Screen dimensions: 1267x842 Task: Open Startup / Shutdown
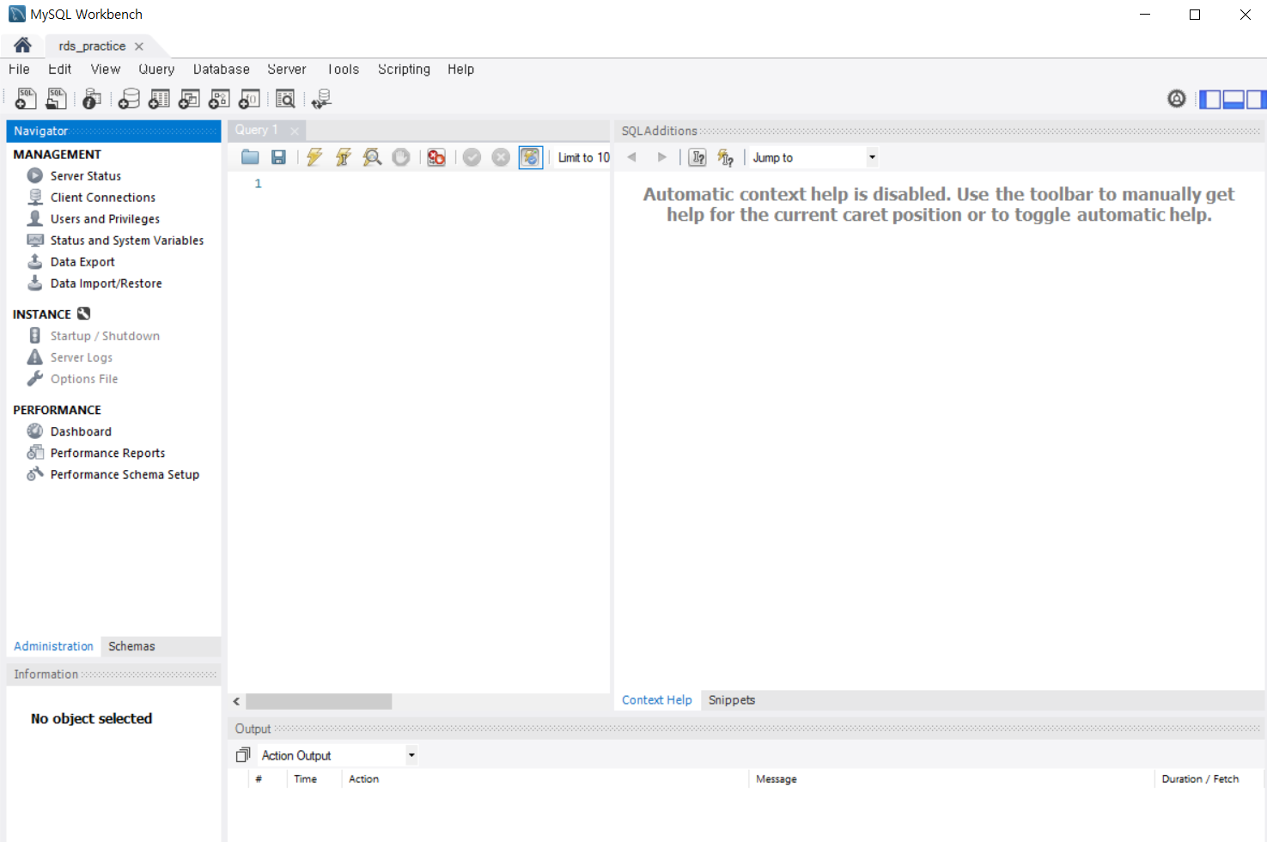pyautogui.click(x=105, y=336)
